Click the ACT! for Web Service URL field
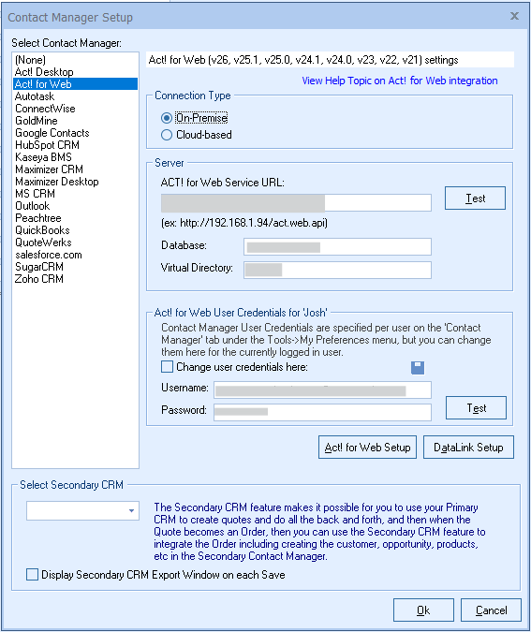This screenshot has height=632, width=531. click(296, 203)
